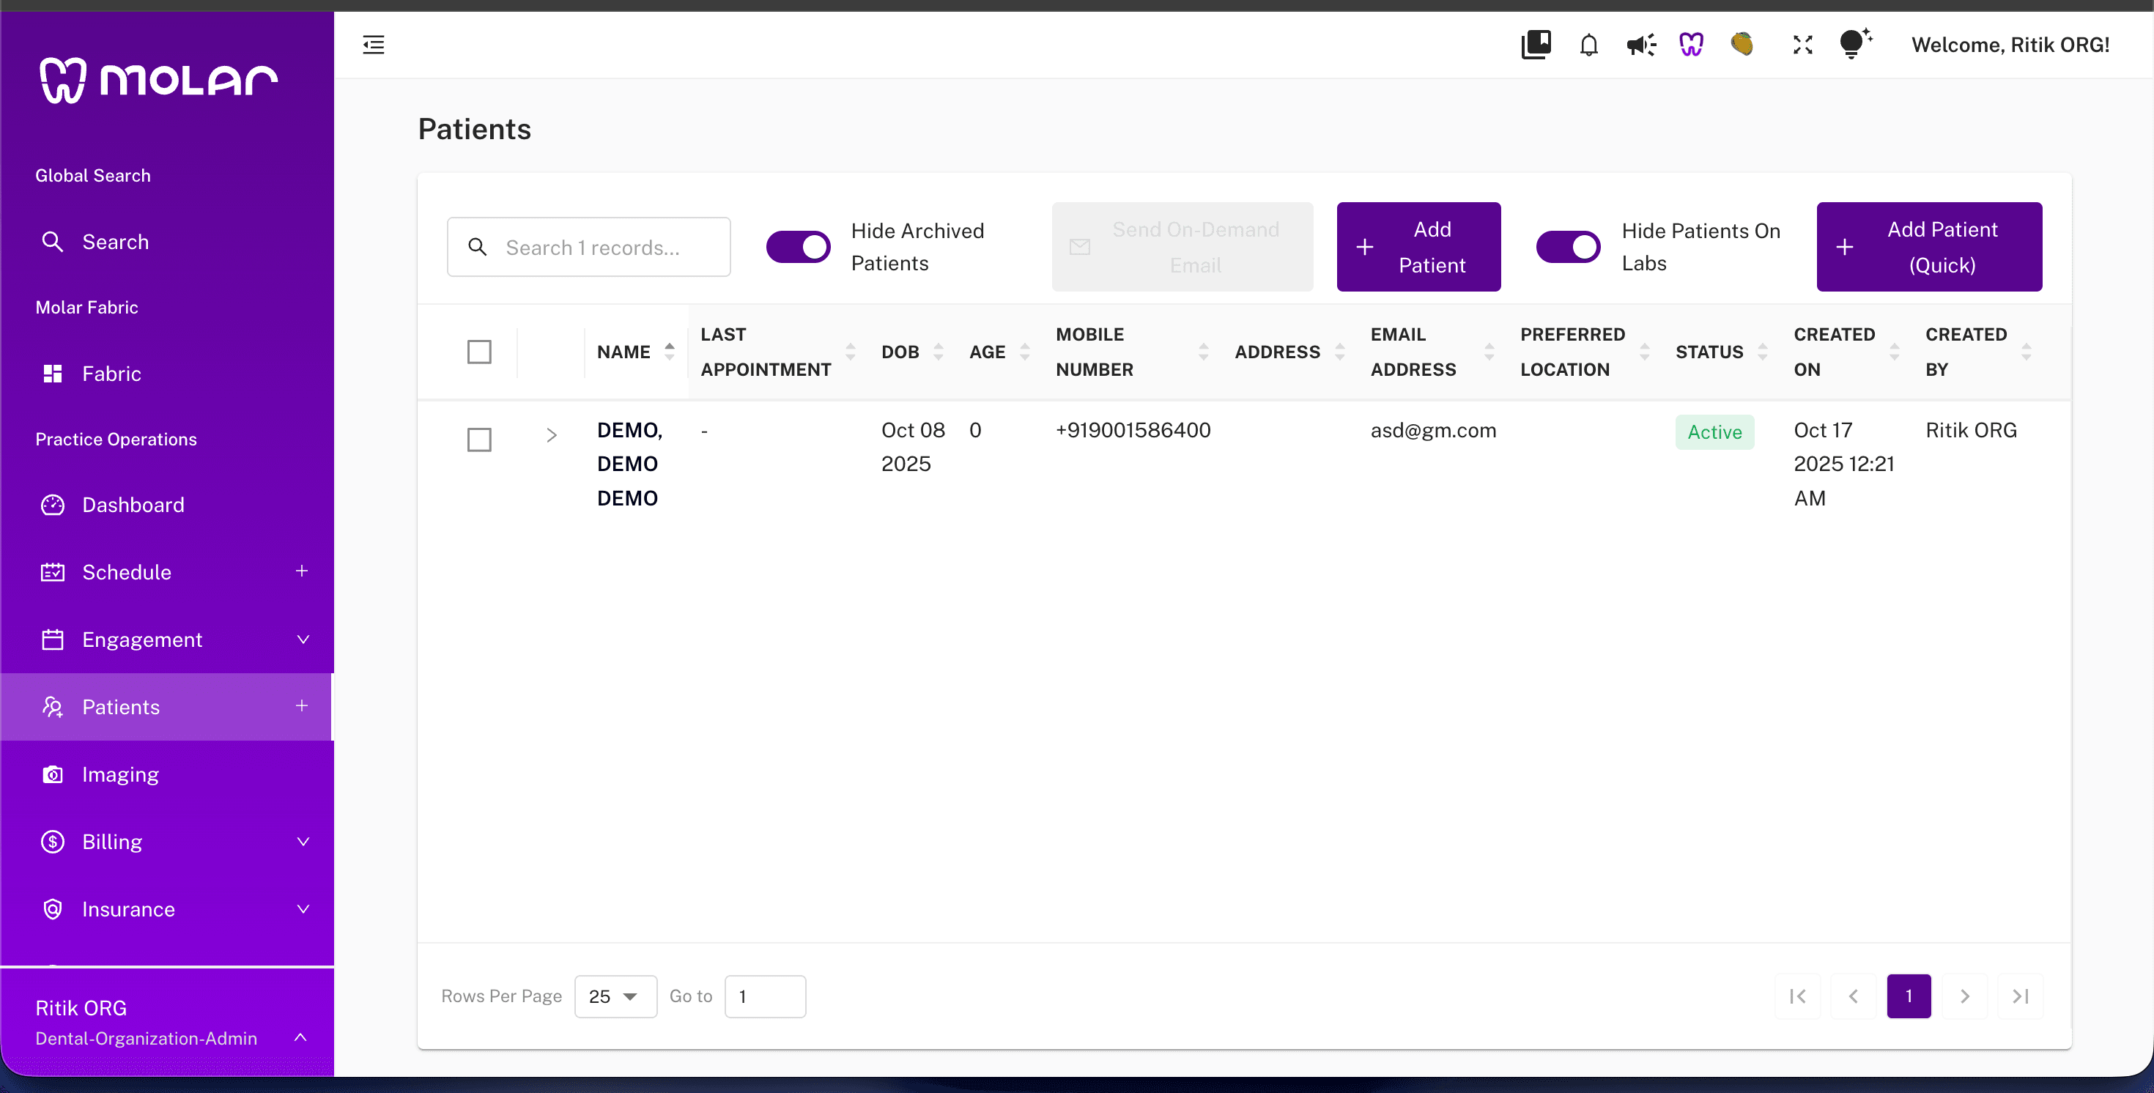Go to the next page arrow

[1965, 996]
